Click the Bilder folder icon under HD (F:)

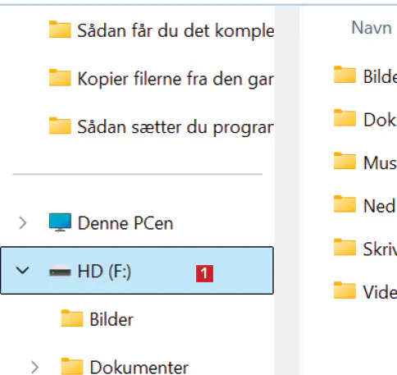[72, 318]
